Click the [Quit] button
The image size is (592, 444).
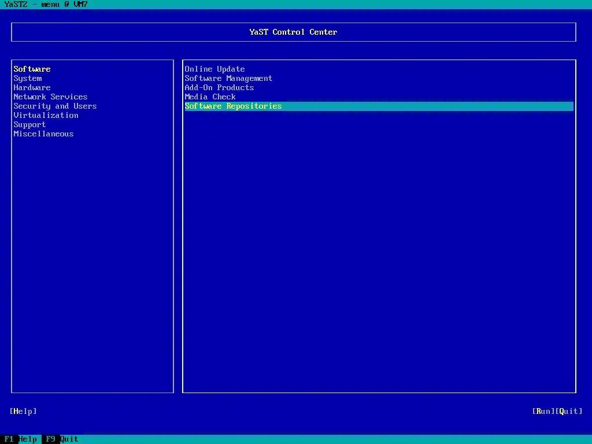pyautogui.click(x=569, y=411)
